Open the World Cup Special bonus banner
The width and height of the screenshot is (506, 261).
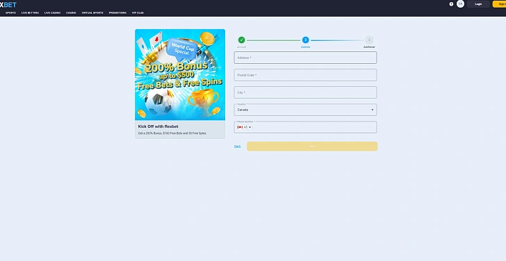tap(180, 75)
